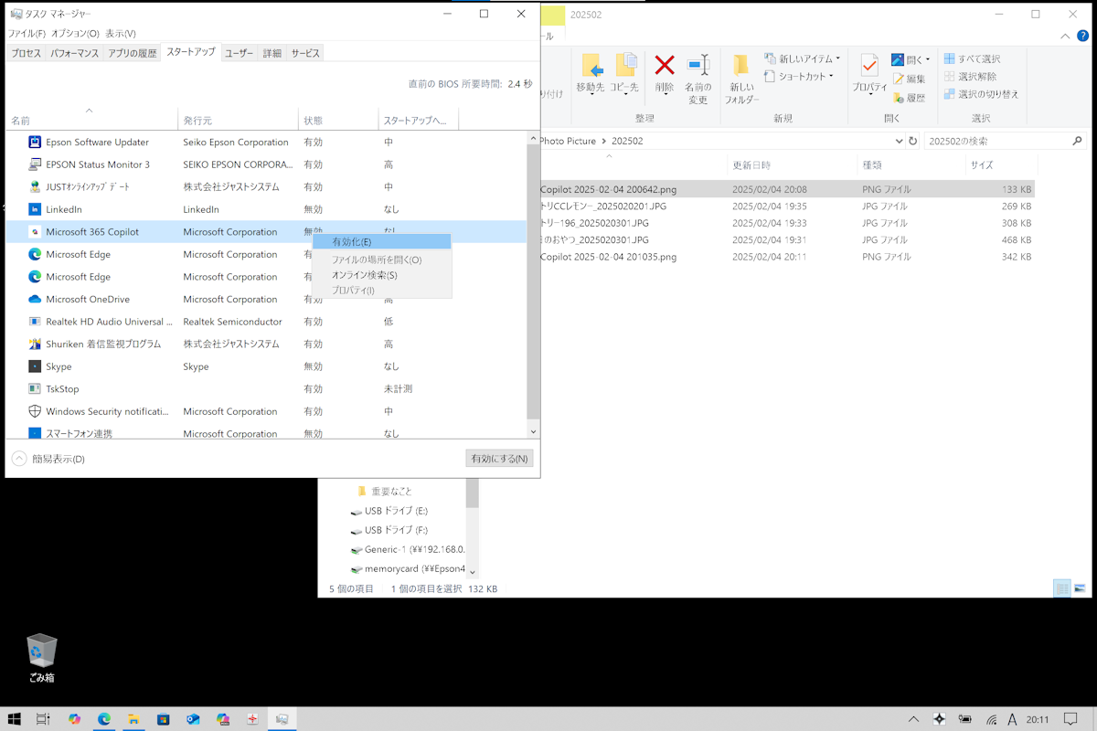Open Microsoft Store from the taskbar
The width and height of the screenshot is (1097, 731).
(164, 719)
